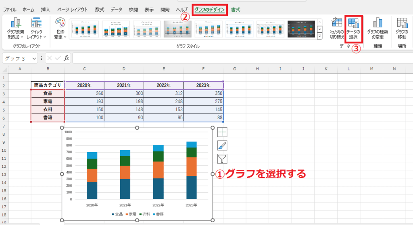Click the insert function fx icon
The image size is (413, 225).
pyautogui.click(x=67, y=58)
